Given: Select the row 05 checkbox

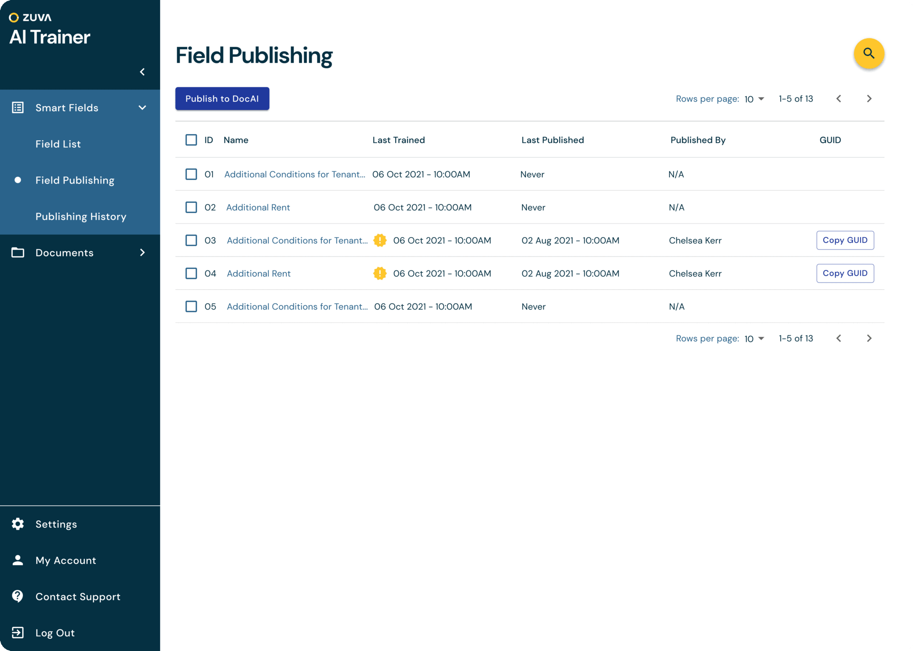Looking at the screenshot, I should [x=191, y=306].
